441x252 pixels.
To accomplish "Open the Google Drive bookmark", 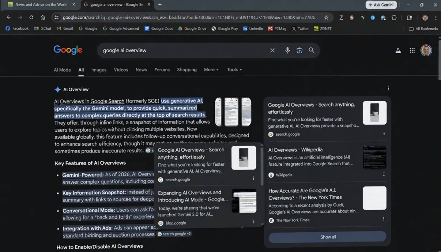I will pos(192,28).
